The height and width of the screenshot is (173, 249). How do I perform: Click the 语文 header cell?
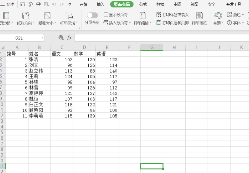[x=62, y=54]
